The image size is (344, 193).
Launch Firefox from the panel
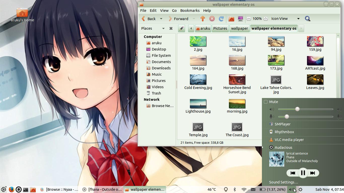tap(11, 189)
